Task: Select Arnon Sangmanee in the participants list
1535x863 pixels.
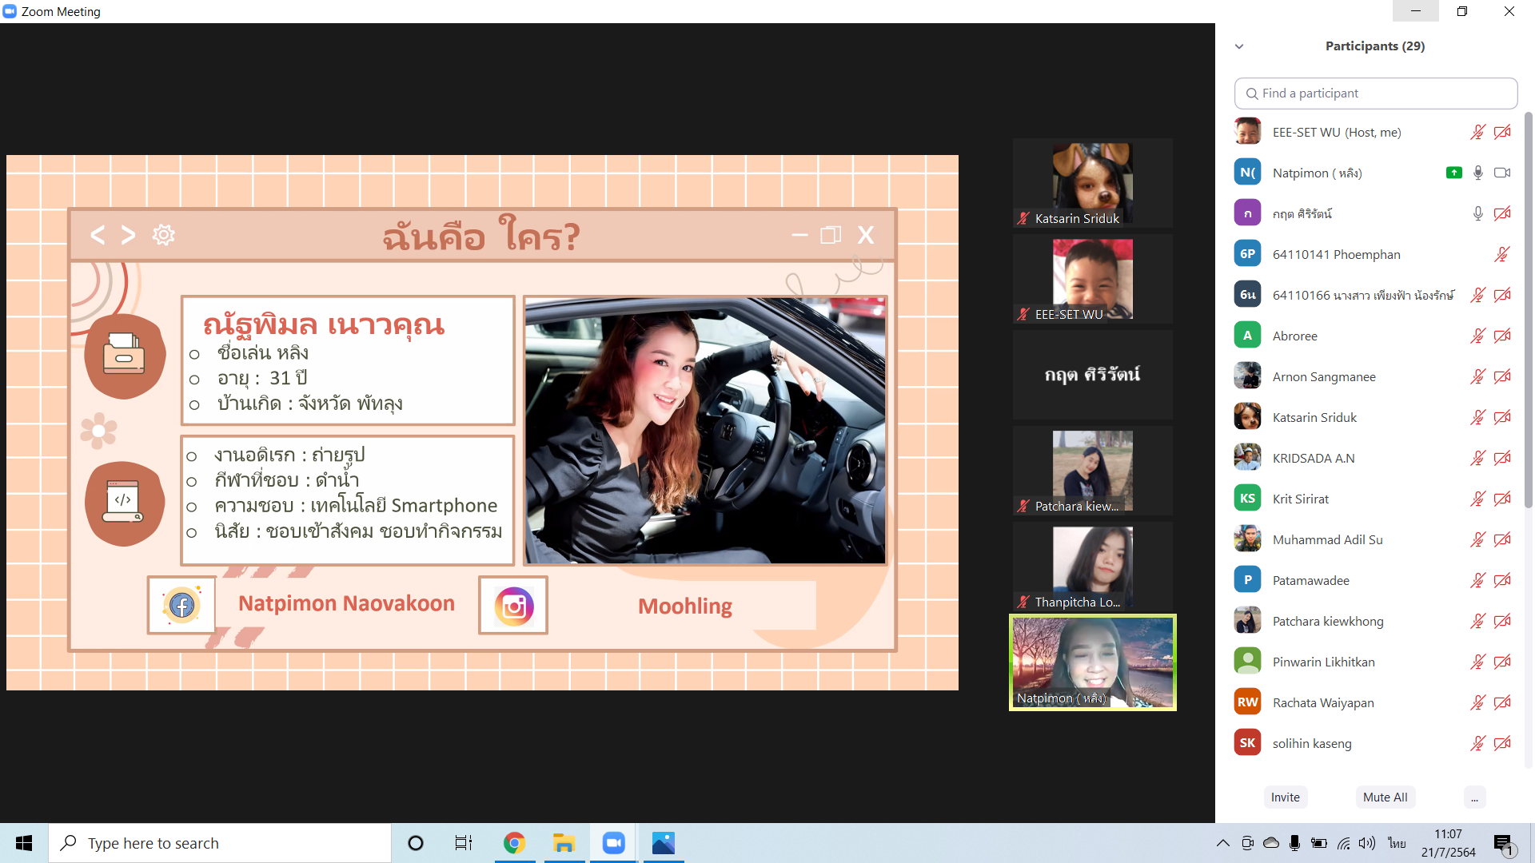Action: click(1324, 376)
